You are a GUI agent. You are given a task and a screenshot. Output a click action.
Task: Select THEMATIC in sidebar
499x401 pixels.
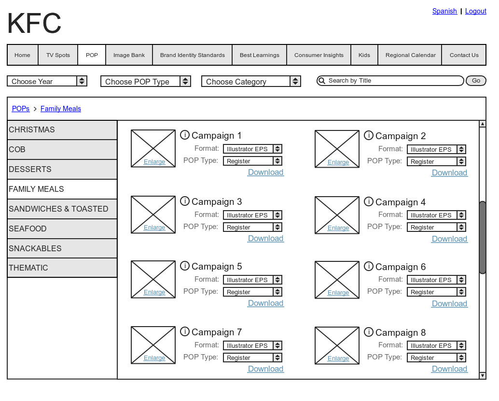pos(62,268)
